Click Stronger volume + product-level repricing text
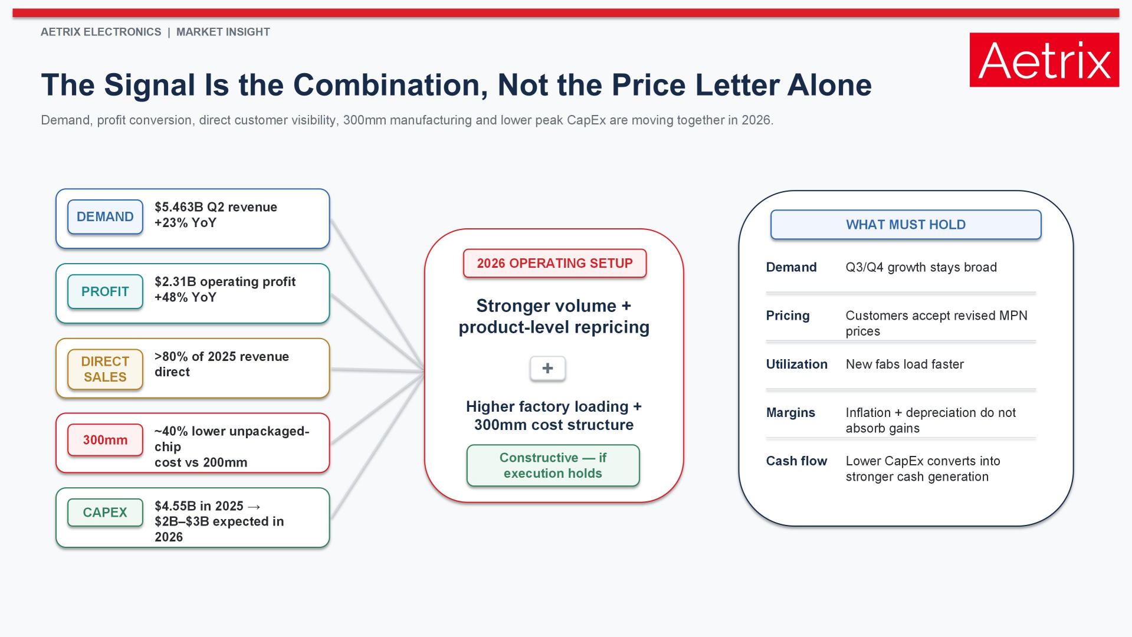 click(x=554, y=316)
